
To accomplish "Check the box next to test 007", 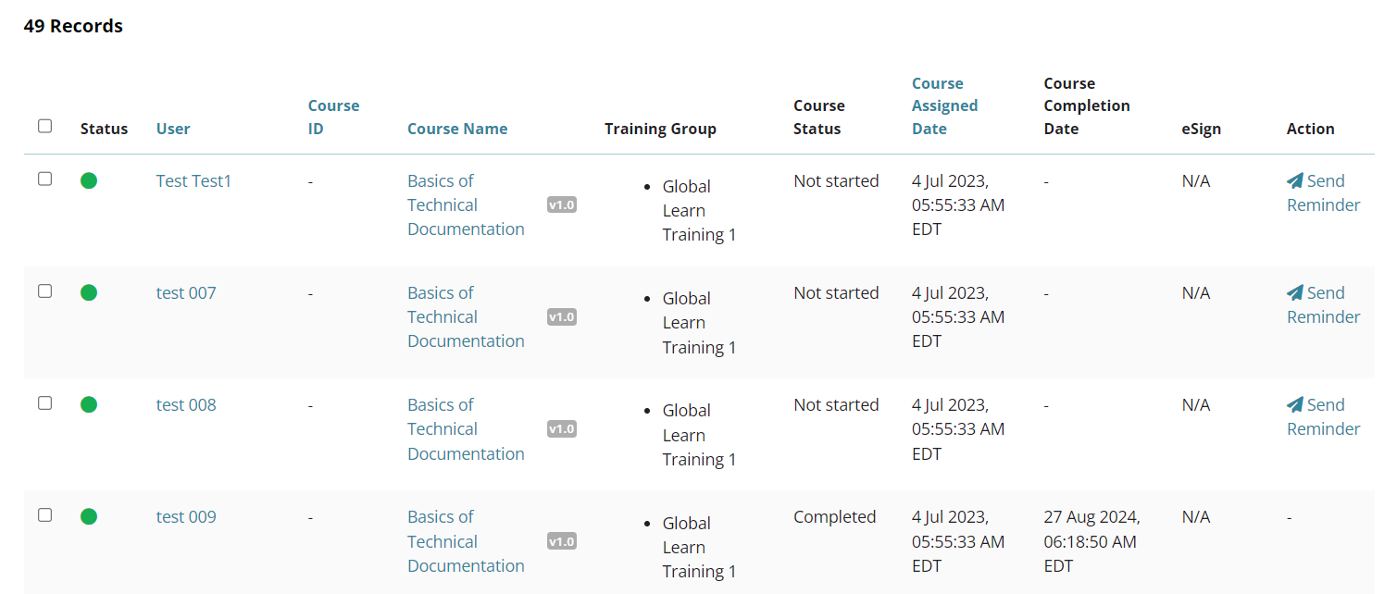I will [44, 291].
